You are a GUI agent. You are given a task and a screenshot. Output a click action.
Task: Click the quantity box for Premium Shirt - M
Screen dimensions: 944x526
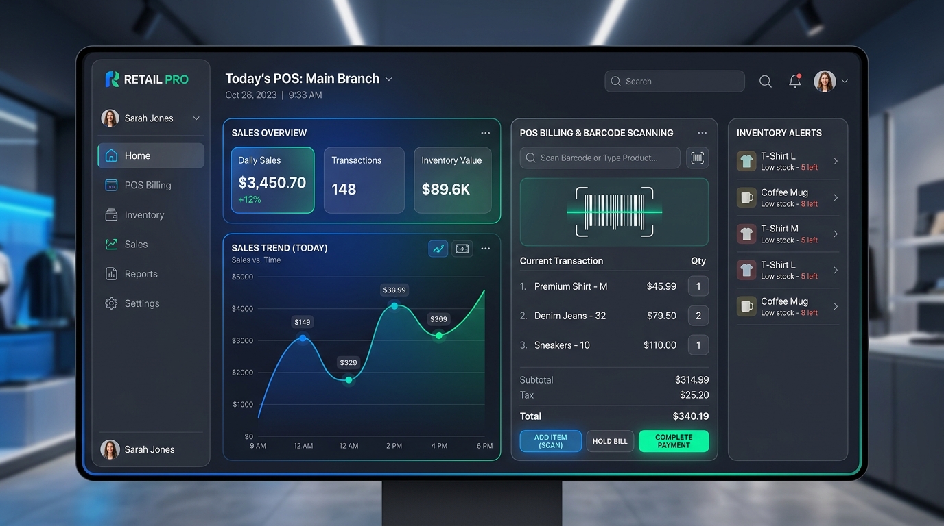(698, 286)
